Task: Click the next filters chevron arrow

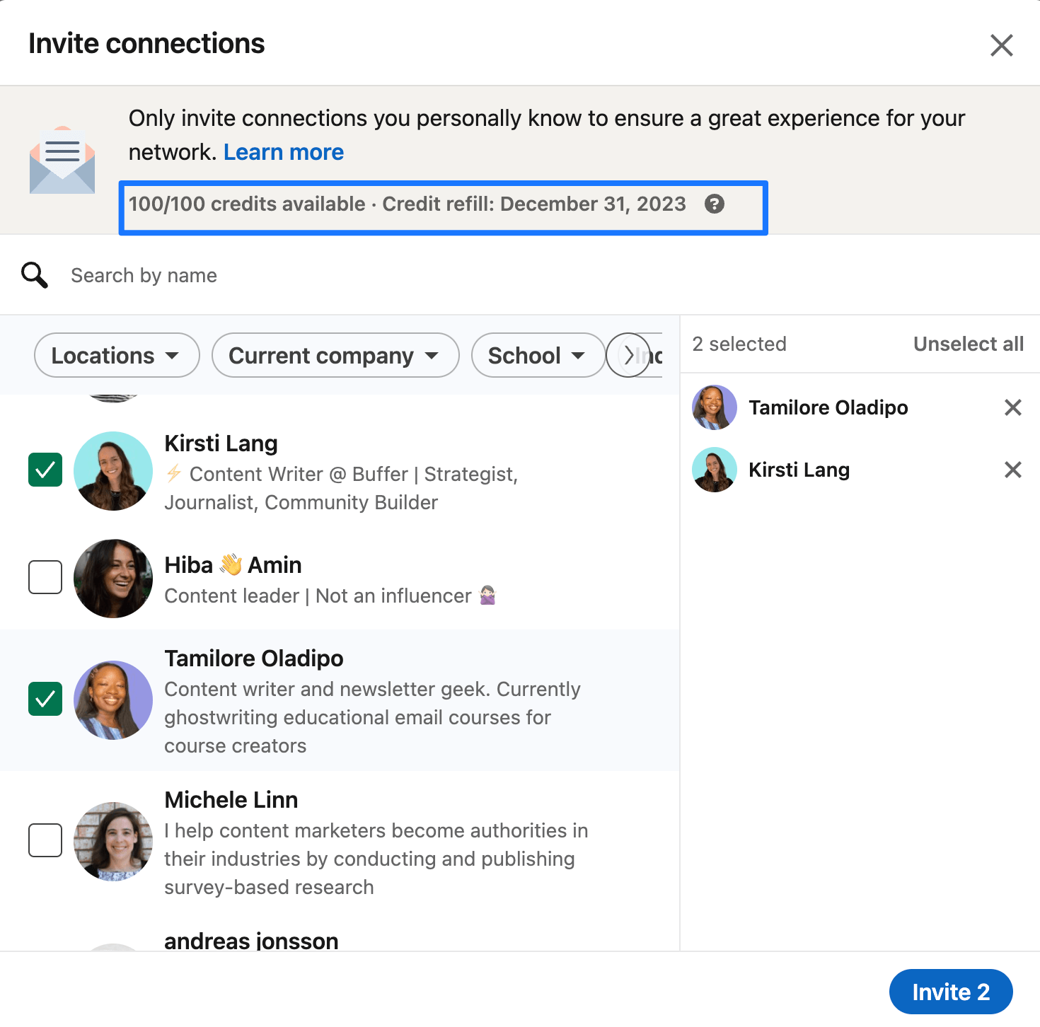Action: pyautogui.click(x=628, y=355)
